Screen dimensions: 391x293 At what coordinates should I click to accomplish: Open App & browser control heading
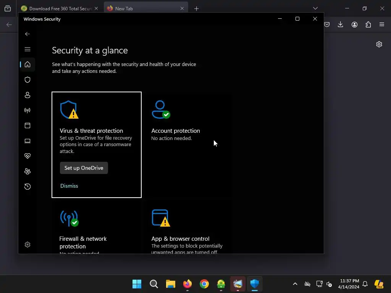tap(180, 239)
